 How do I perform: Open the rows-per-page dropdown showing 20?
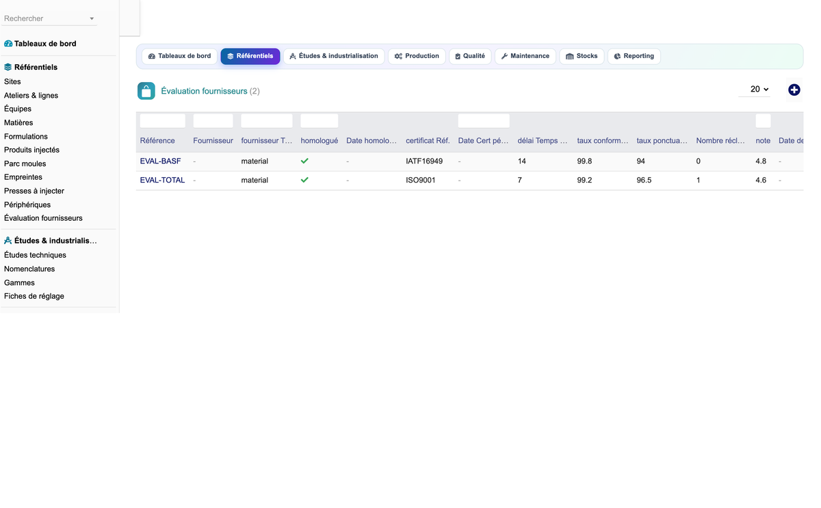point(755,90)
